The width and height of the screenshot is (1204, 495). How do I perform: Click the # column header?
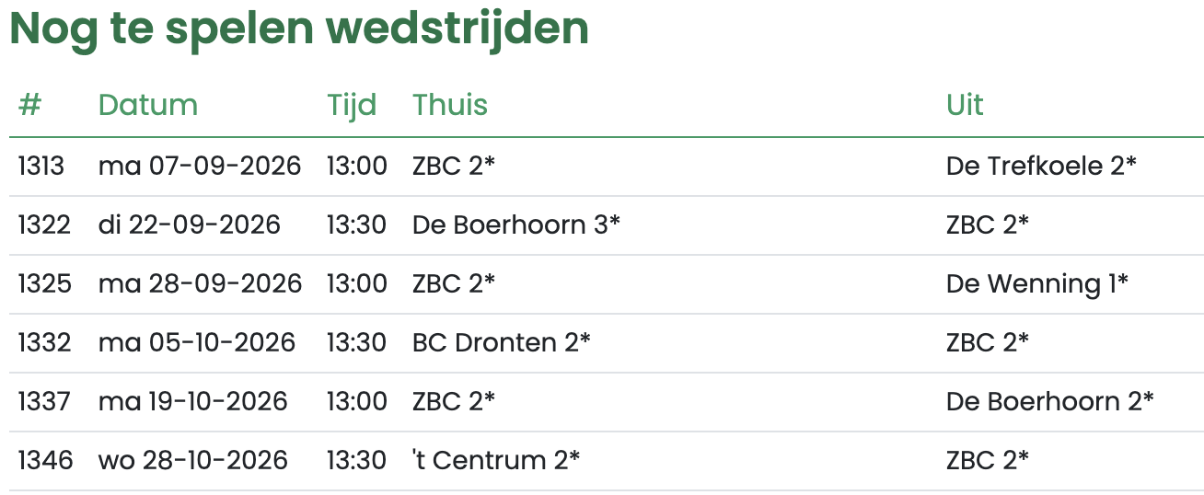30,105
